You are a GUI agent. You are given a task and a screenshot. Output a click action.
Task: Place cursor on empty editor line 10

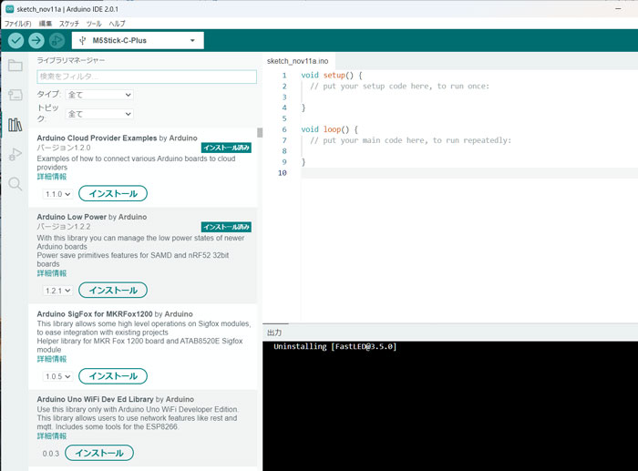click(469, 173)
